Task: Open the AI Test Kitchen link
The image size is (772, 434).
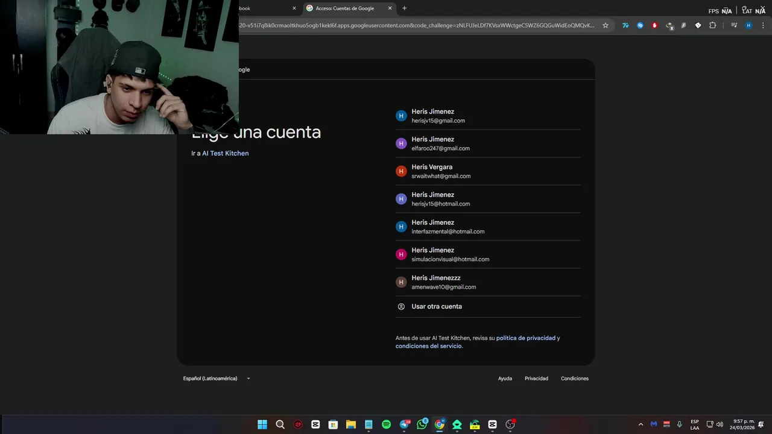Action: pos(226,153)
